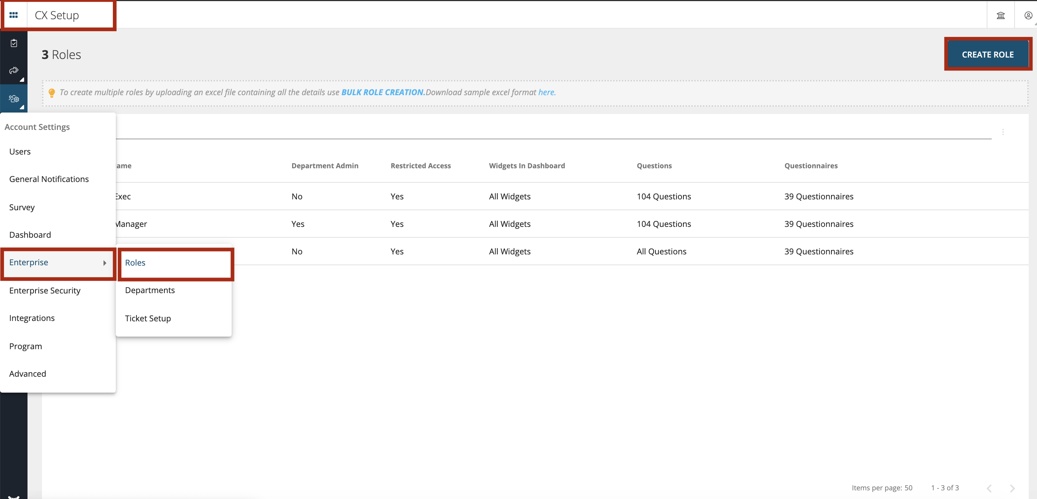Image resolution: width=1037 pixels, height=499 pixels.
Task: Download sample excel via 'here' link
Action: point(547,92)
